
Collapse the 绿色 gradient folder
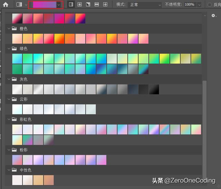(x=9, y=49)
